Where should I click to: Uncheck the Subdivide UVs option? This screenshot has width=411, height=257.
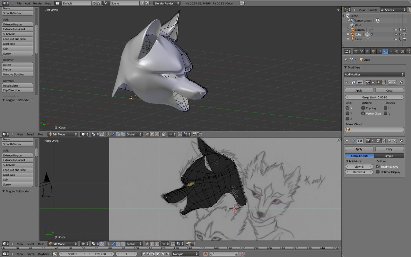pos(378,166)
